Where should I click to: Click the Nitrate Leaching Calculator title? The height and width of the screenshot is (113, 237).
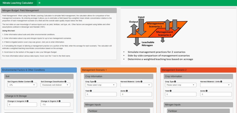[17, 3]
